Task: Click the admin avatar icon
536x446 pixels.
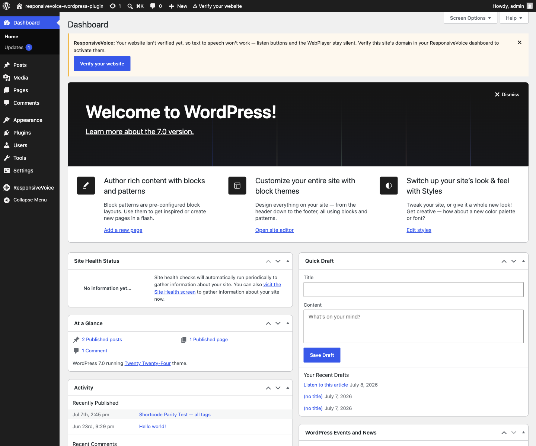Action: click(x=530, y=6)
